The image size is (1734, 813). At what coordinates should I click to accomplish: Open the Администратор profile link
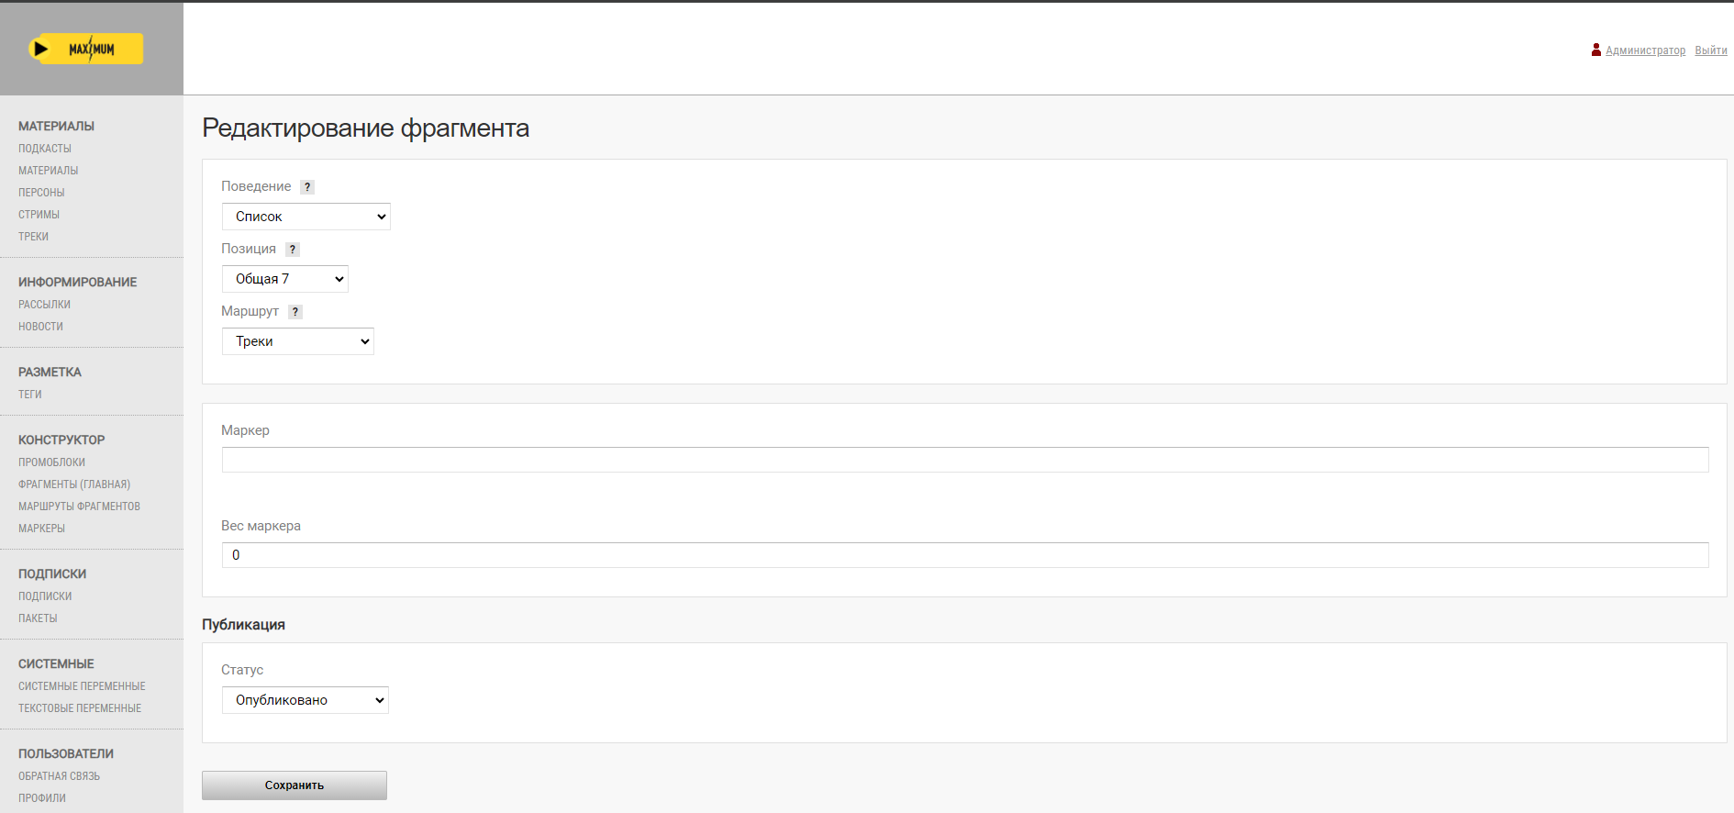(x=1646, y=50)
